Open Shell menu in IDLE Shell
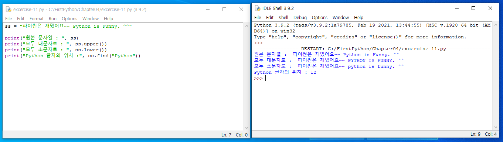This screenshot has height=142, width=503. click(283, 17)
